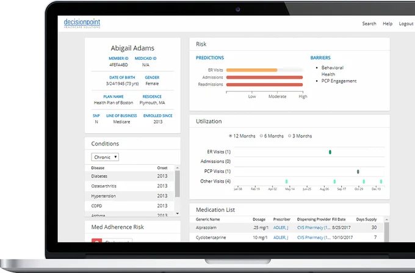Click the Generic Name column header
Viewport: 415px width, 273px height.
pyautogui.click(x=208, y=219)
